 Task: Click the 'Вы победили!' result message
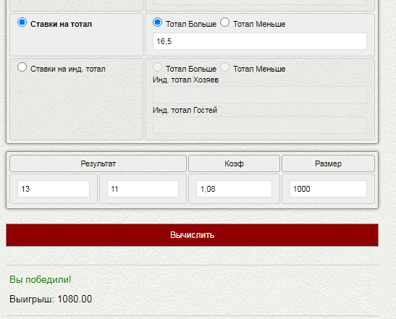(x=41, y=280)
